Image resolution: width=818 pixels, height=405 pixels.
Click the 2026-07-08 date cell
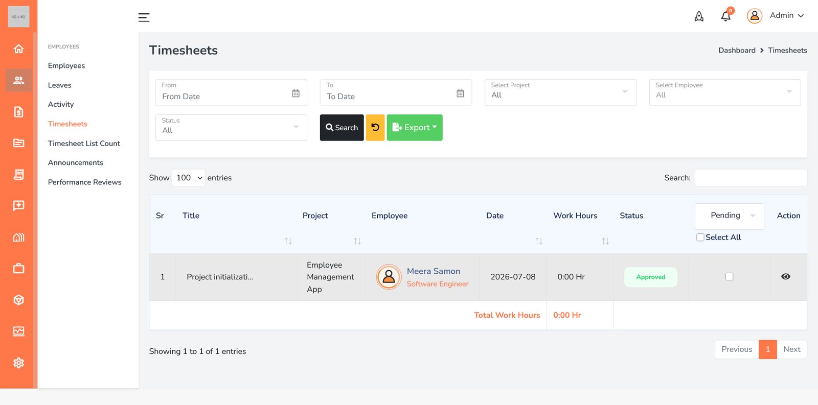(x=513, y=277)
